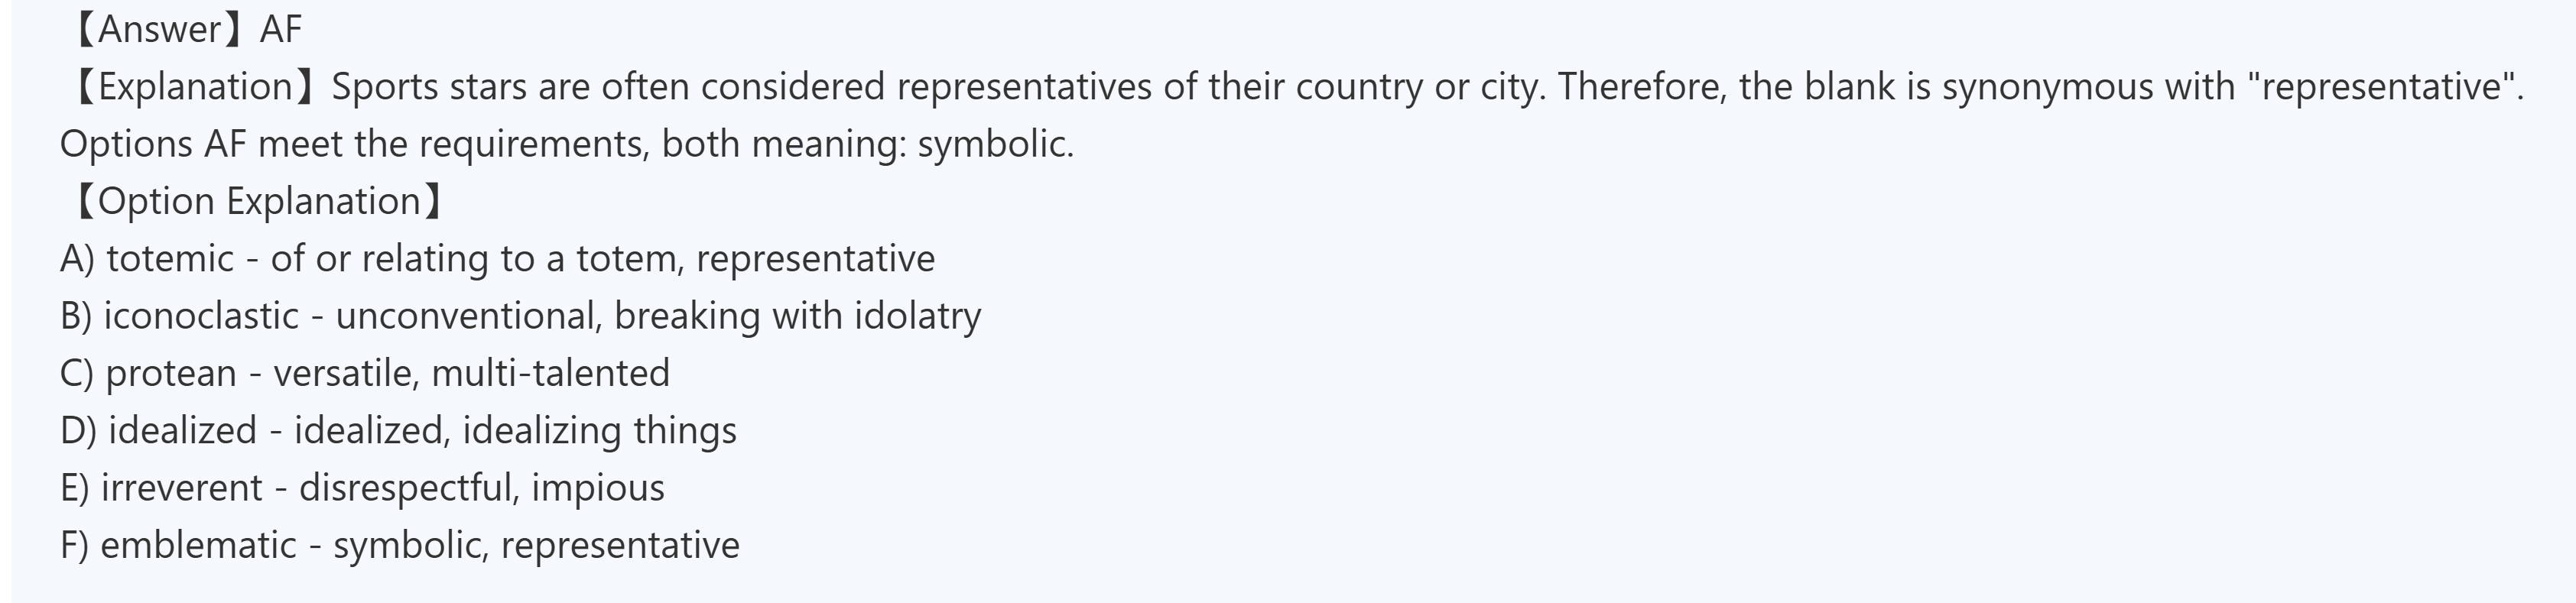Click the answer text AF on the first line
2576x603 pixels.
(x=280, y=29)
